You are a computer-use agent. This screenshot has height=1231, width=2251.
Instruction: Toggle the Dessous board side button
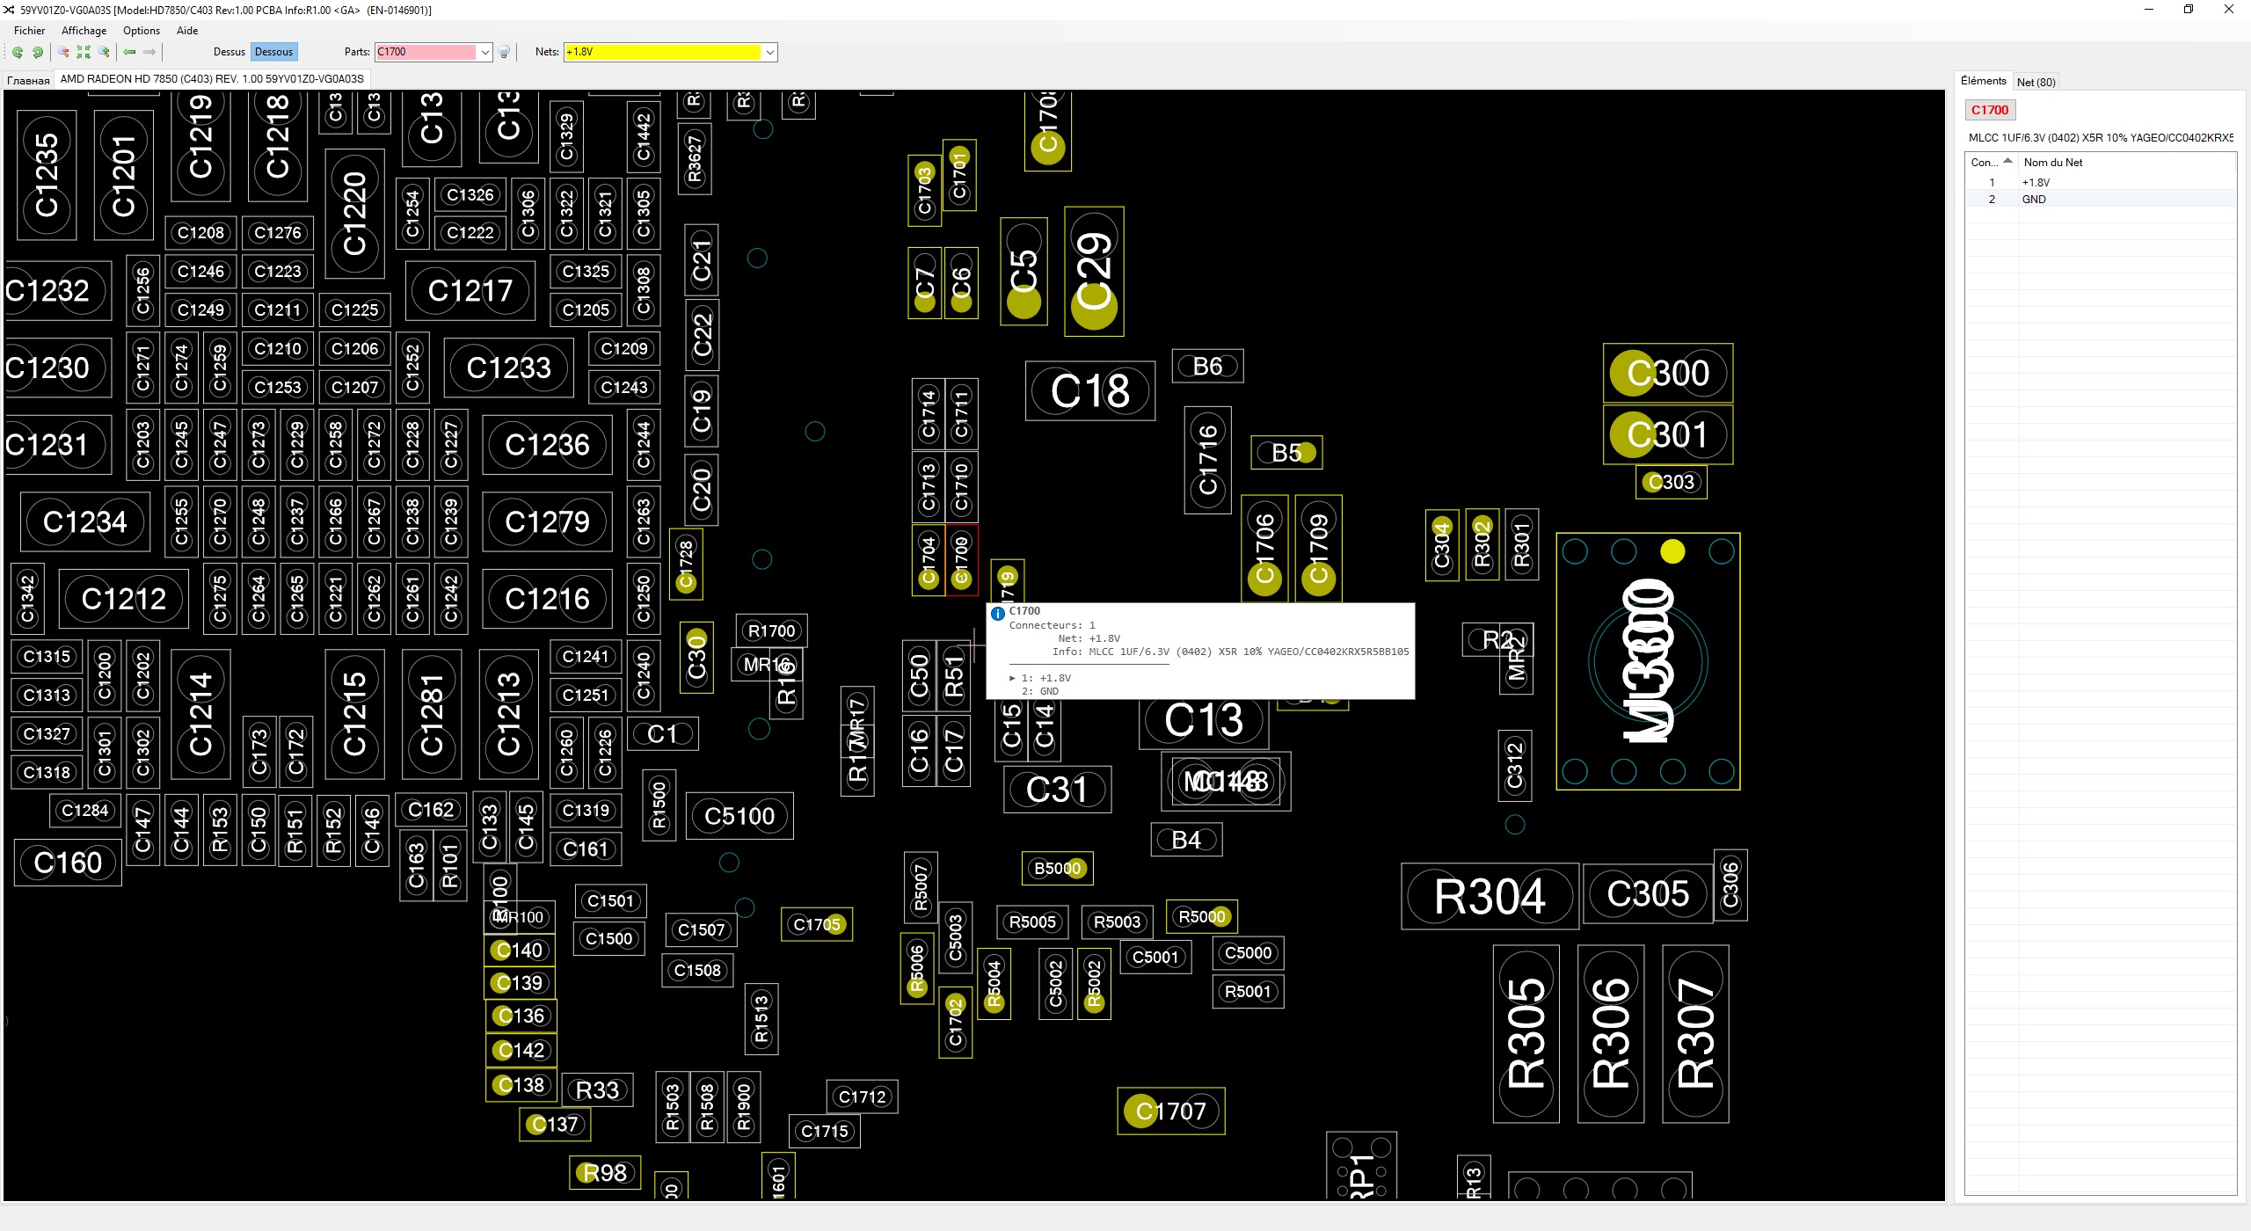[x=273, y=52]
